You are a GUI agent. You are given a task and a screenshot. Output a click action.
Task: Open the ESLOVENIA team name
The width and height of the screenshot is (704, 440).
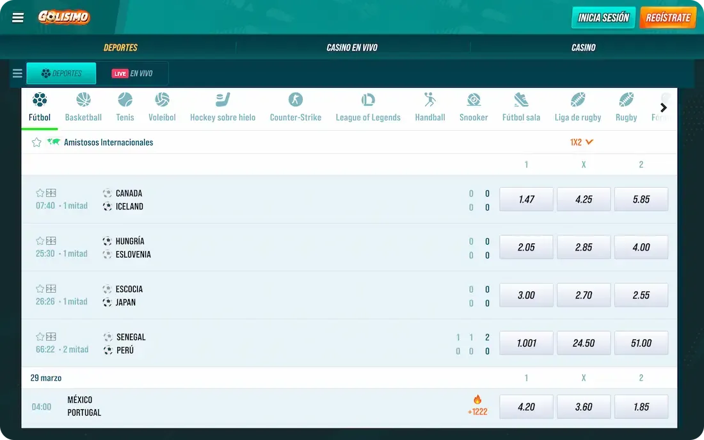133,254
